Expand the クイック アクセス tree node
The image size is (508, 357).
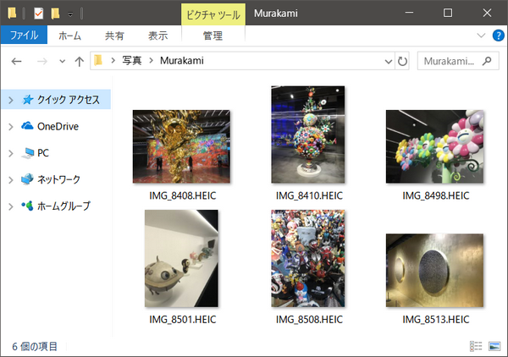tap(11, 100)
